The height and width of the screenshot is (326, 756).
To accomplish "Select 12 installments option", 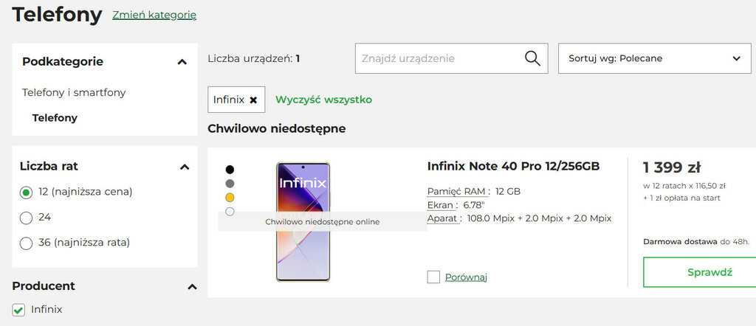I will coord(27,193).
